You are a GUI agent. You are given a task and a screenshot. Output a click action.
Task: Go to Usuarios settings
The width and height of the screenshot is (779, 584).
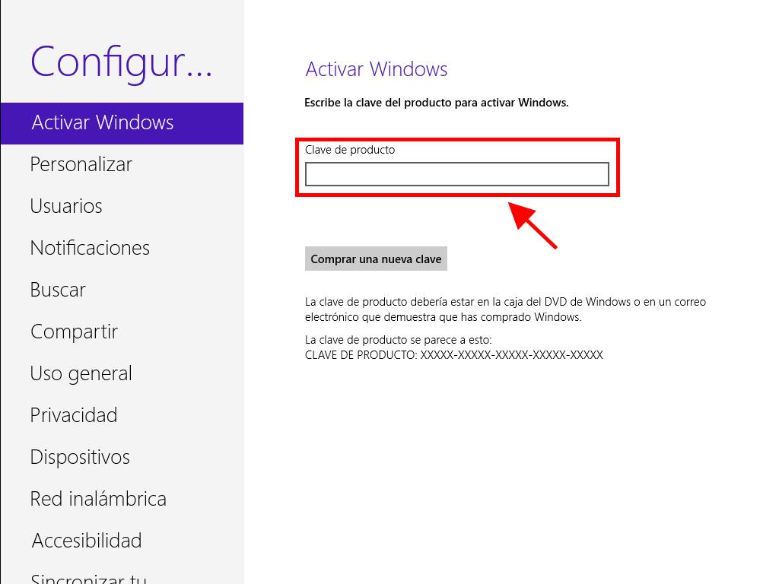click(x=66, y=206)
